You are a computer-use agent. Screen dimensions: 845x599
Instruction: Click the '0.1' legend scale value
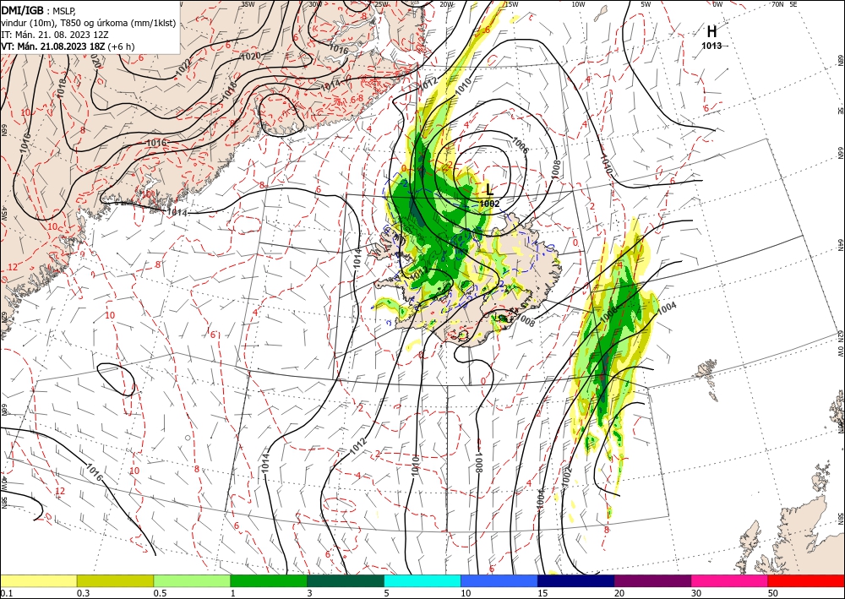[6, 593]
